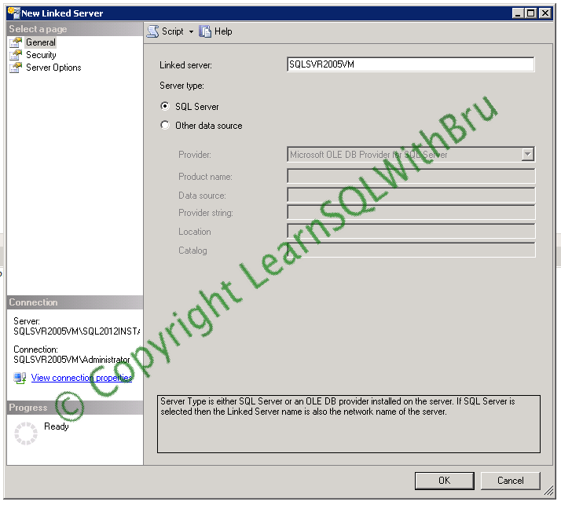This screenshot has width=561, height=505.
Task: Click the SQLSVR2005VM\SQL2012INST server name text
Action: coord(76,331)
